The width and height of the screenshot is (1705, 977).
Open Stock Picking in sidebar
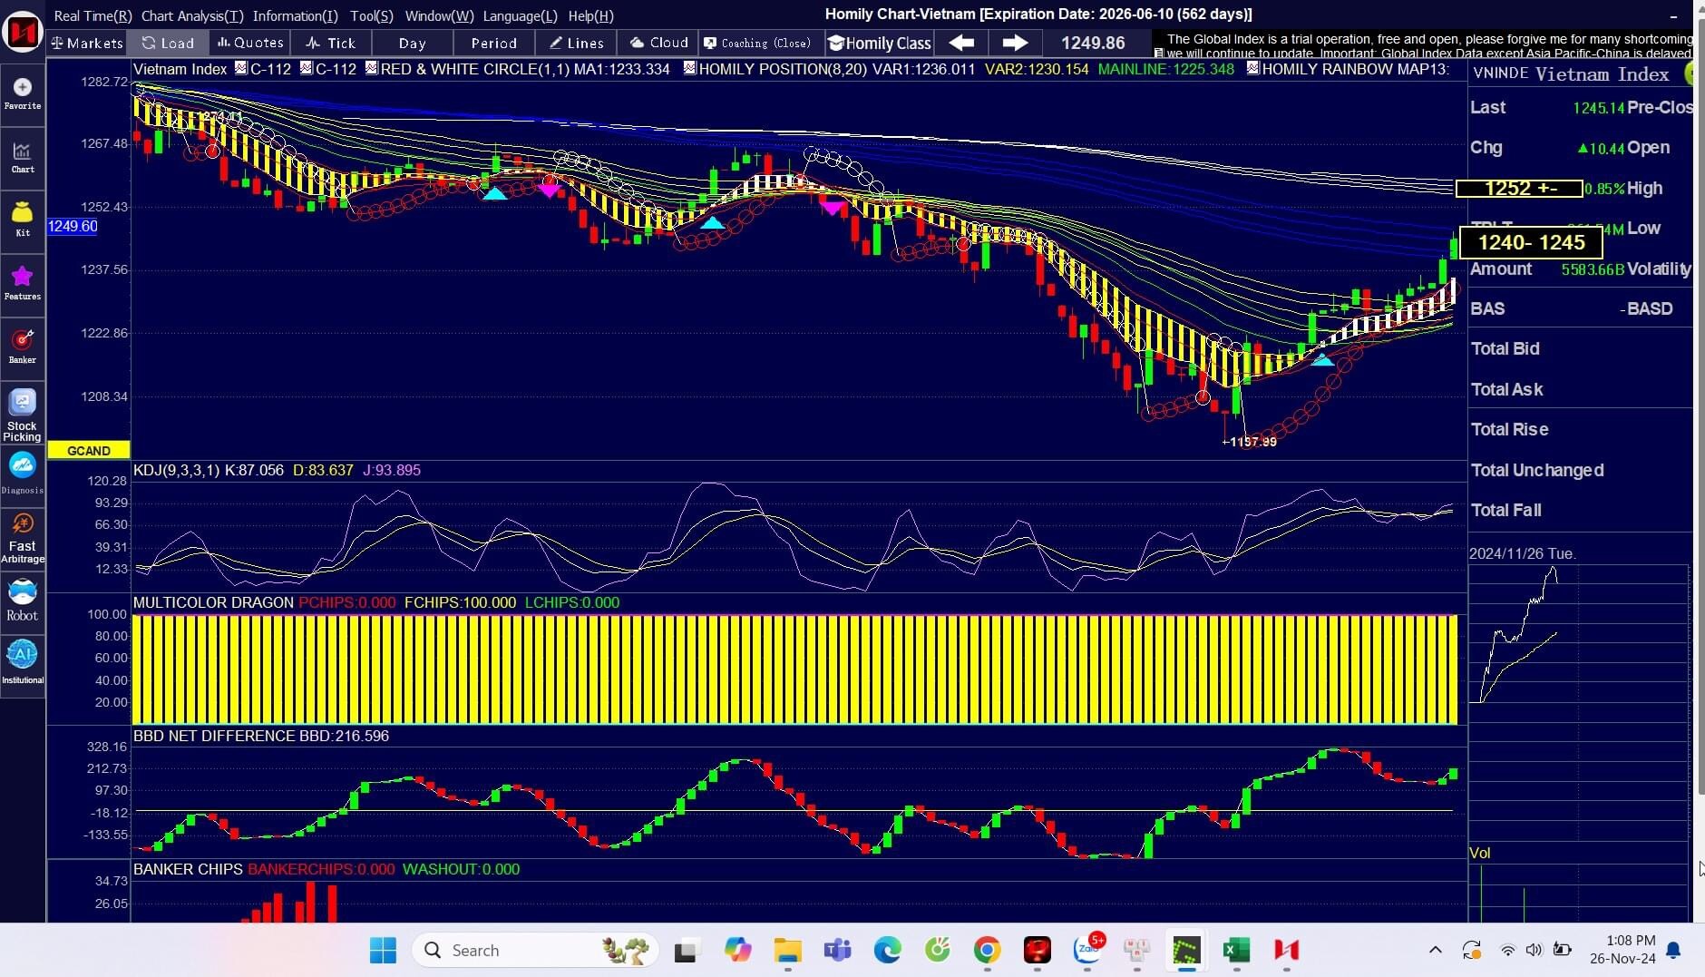click(x=22, y=415)
